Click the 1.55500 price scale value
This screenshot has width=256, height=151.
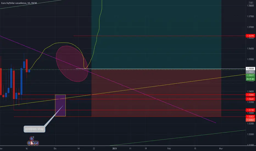point(251,59)
